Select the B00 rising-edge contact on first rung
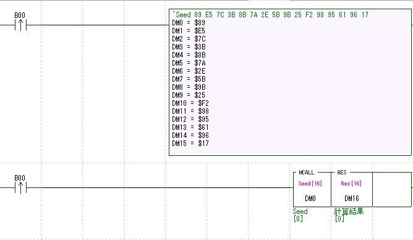Viewport: 413px width, 240px height. point(20,25)
